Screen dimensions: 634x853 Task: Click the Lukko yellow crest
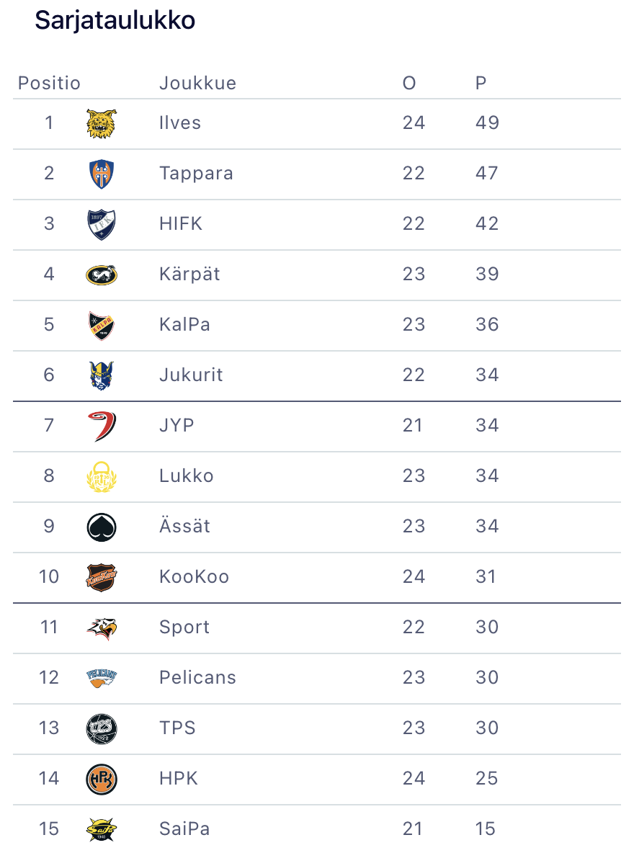tap(101, 476)
